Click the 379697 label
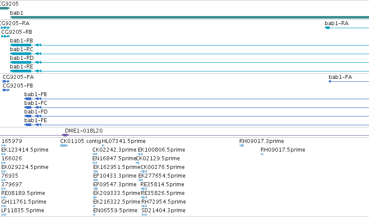369x217 pixels. (x=12, y=185)
